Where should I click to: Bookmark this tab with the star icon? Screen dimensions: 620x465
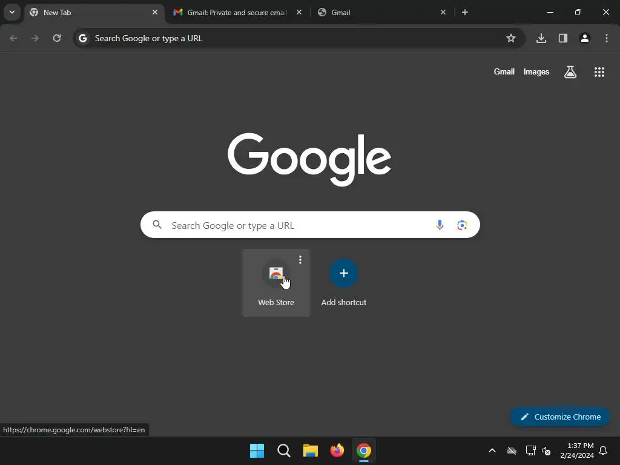coord(511,38)
